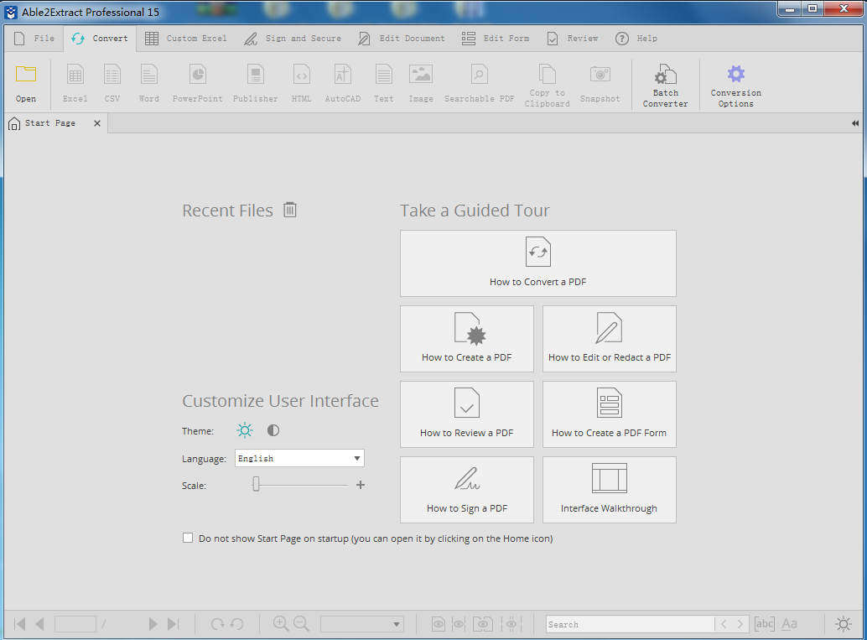
Task: Click the page number input field
Action: (x=75, y=624)
